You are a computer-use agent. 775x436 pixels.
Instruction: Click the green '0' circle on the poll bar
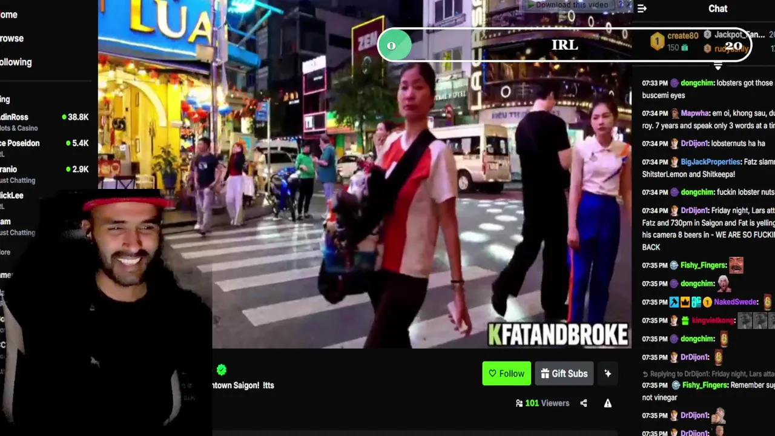coord(395,45)
